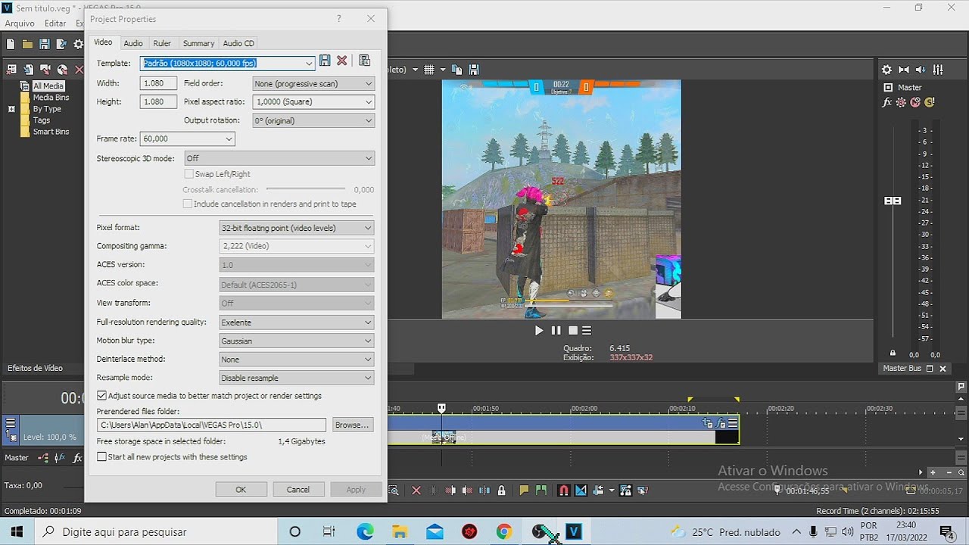Screen dimensions: 969x545
Task: Open the Resample mode dropdown
Action: (x=297, y=378)
